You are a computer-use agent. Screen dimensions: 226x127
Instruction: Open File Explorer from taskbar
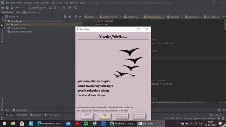pyautogui.click(x=13, y=123)
